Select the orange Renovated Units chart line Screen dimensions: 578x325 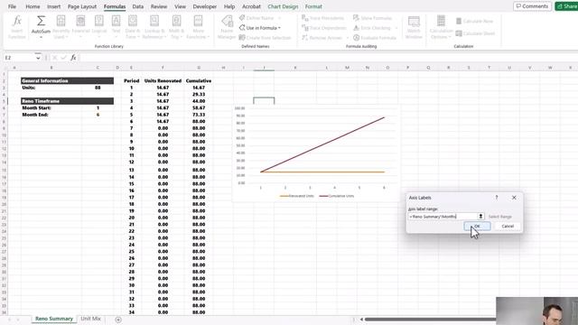[322, 172]
